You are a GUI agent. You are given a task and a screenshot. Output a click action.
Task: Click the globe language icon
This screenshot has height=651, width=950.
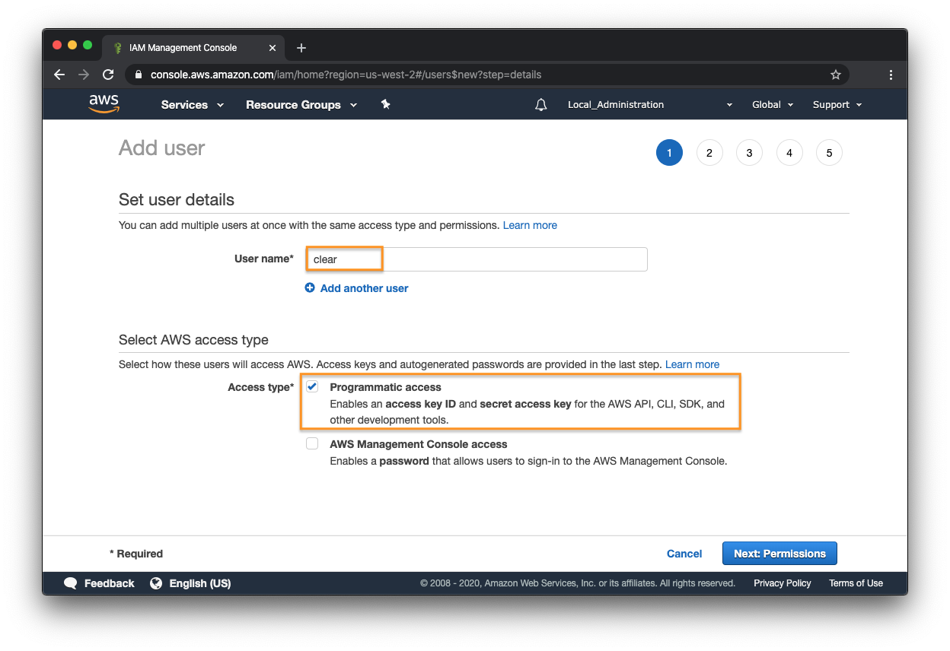click(156, 583)
